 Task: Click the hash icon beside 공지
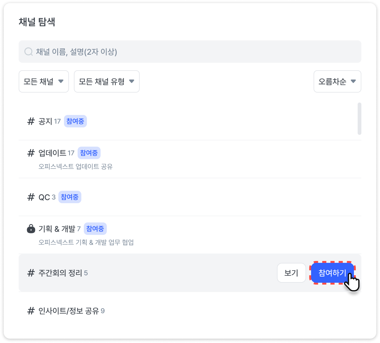click(31, 121)
